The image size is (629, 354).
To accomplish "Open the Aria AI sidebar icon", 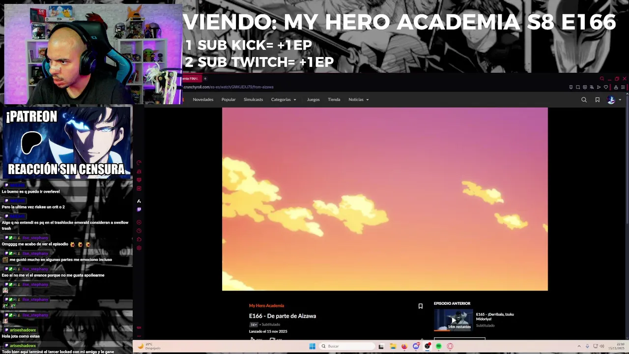I will tap(139, 201).
